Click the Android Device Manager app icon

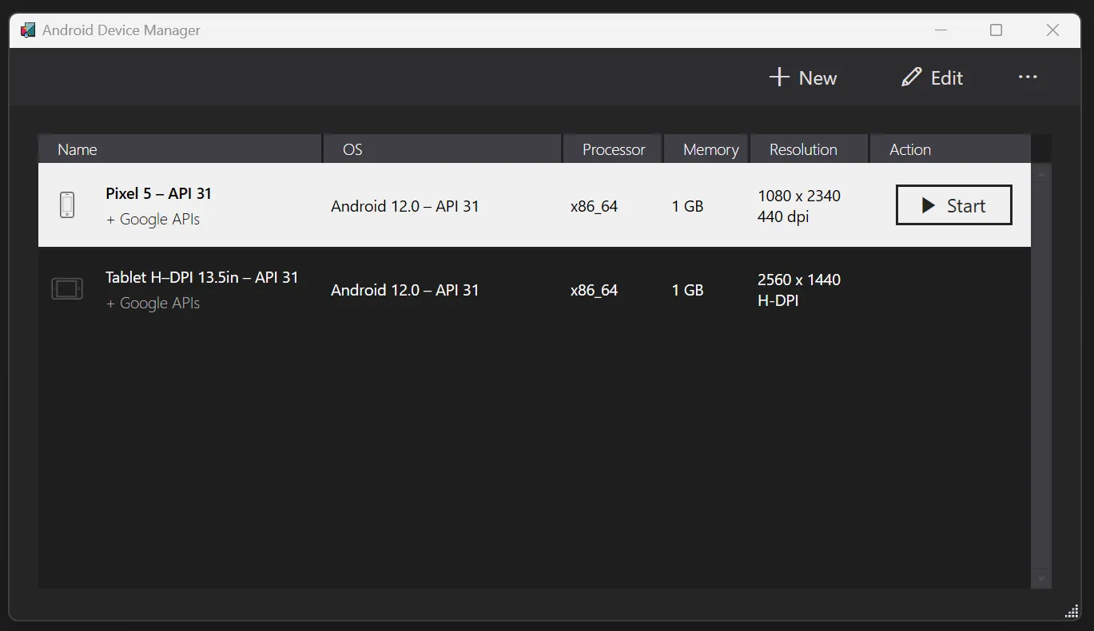(28, 30)
